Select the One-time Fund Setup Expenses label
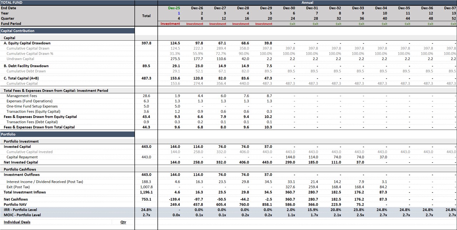The height and width of the screenshot is (230, 457). click(x=32, y=106)
